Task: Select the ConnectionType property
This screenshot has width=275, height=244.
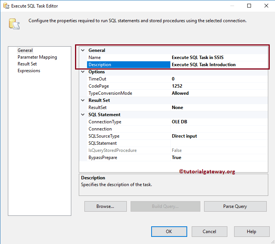Action: [x=129, y=122]
